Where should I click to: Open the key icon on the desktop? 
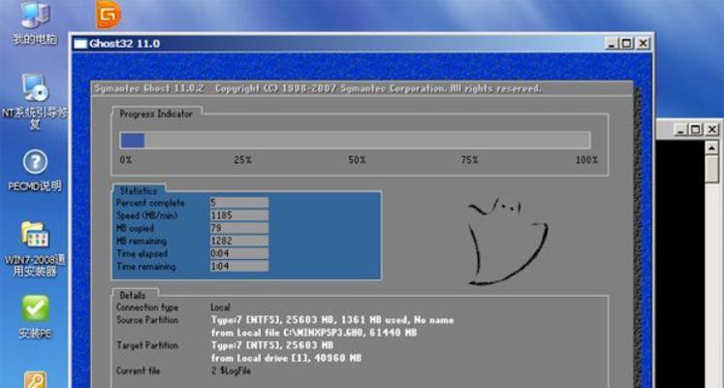35,379
